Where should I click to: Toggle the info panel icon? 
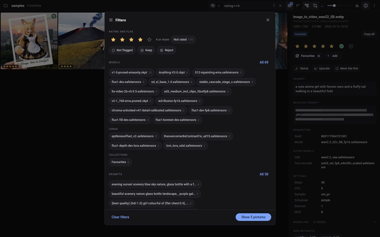[x=366, y=5]
